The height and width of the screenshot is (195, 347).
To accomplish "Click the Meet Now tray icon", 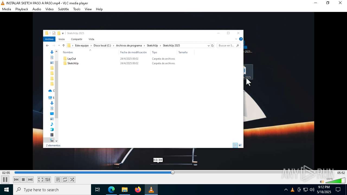I will pyautogui.click(x=299, y=190).
